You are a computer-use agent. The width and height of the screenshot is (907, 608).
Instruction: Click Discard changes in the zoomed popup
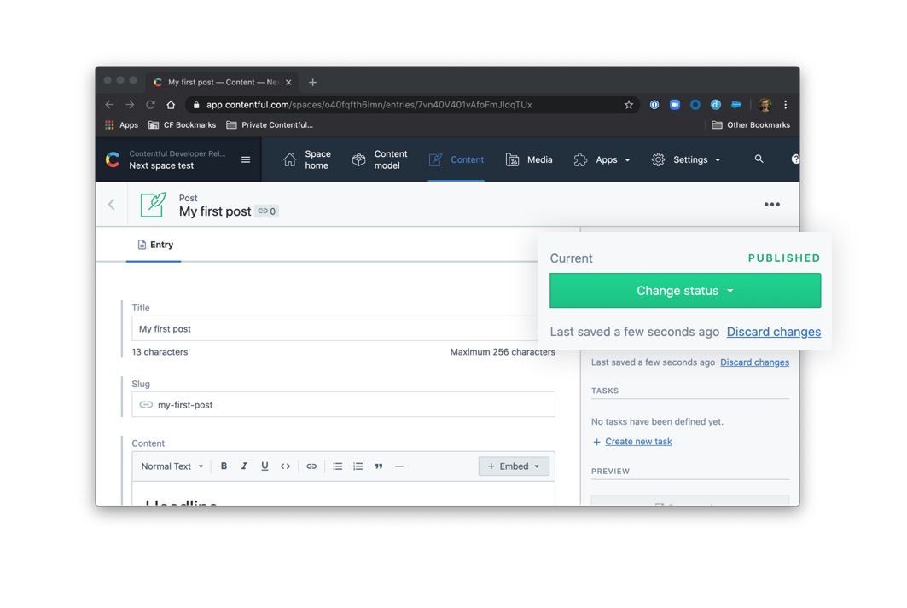click(x=773, y=332)
